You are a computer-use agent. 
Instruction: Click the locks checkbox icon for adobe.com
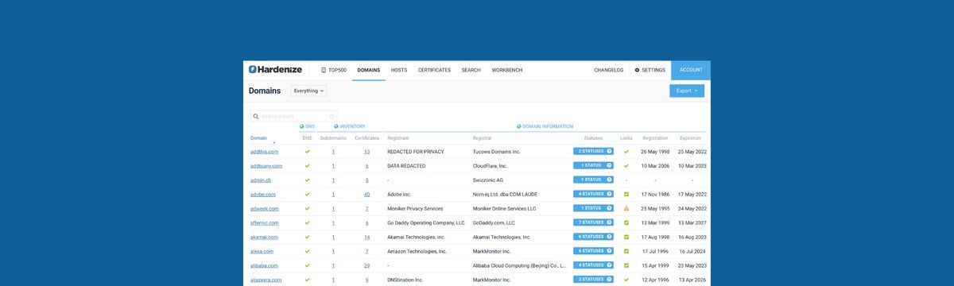tap(626, 194)
